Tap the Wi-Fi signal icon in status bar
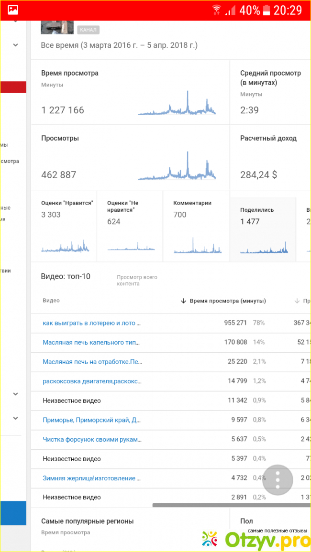Screen dimensions: 311x552 tap(217, 10)
